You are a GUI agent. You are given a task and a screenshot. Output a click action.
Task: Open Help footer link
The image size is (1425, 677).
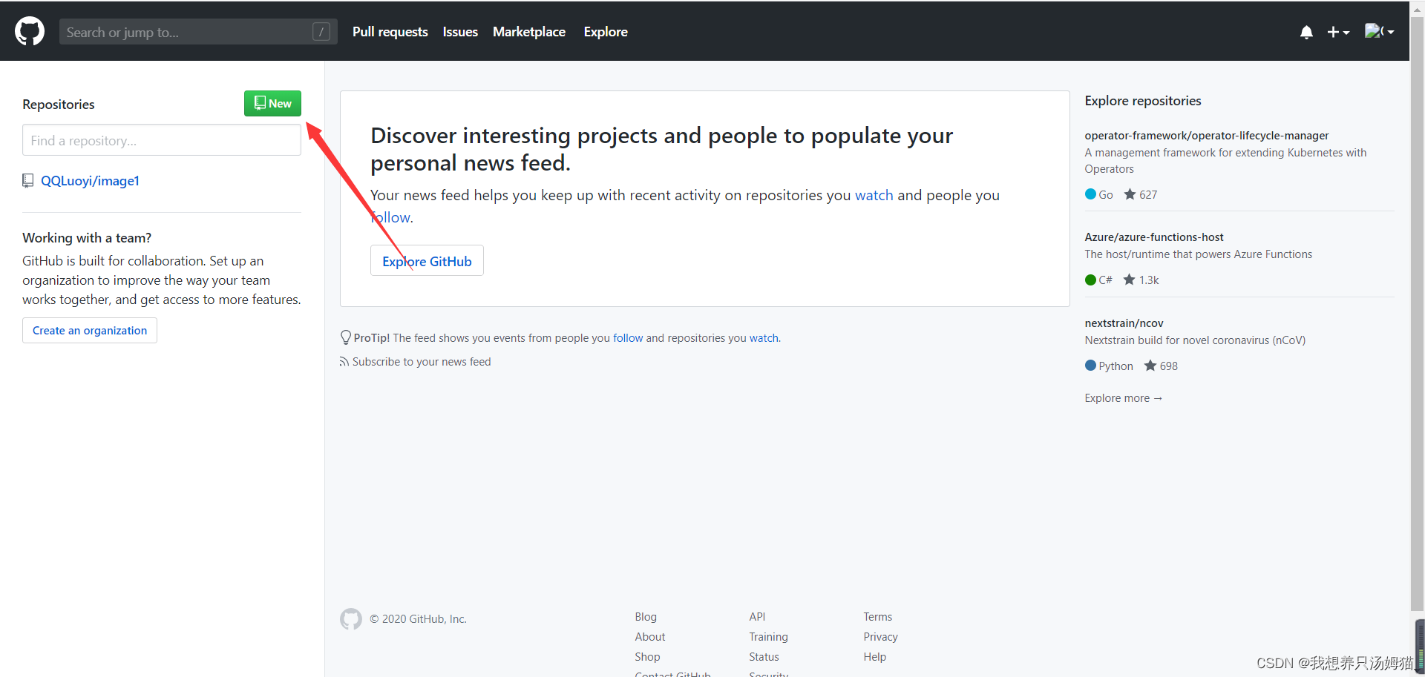tap(874, 657)
